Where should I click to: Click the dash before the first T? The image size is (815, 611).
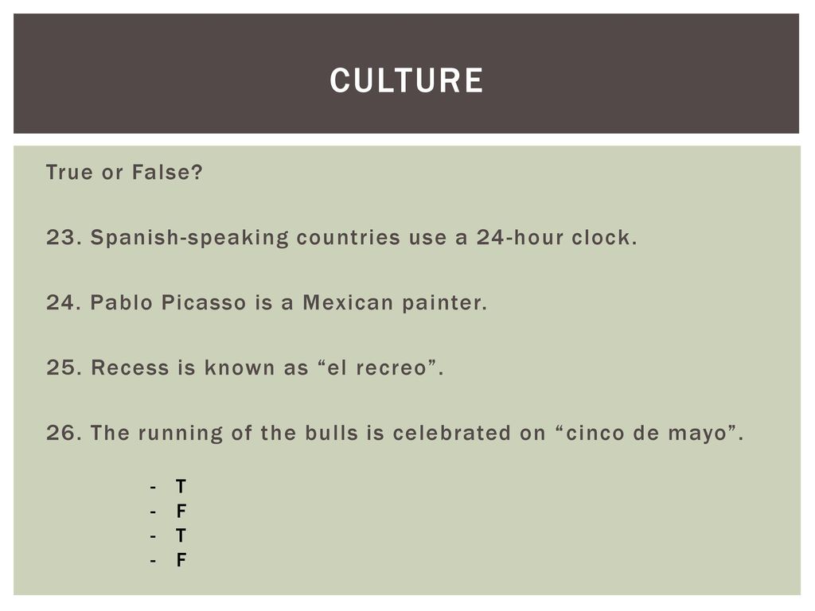coord(153,488)
